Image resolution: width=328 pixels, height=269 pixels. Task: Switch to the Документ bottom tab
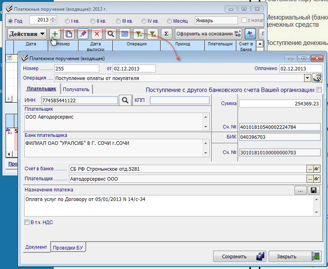36,247
